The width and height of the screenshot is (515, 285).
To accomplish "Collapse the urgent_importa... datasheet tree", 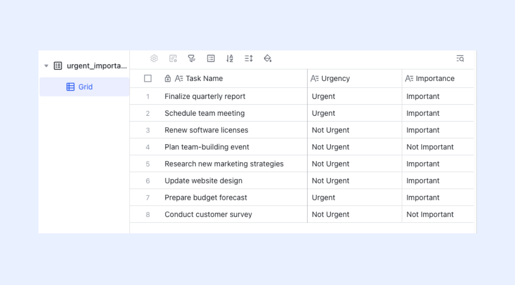I will pos(46,66).
